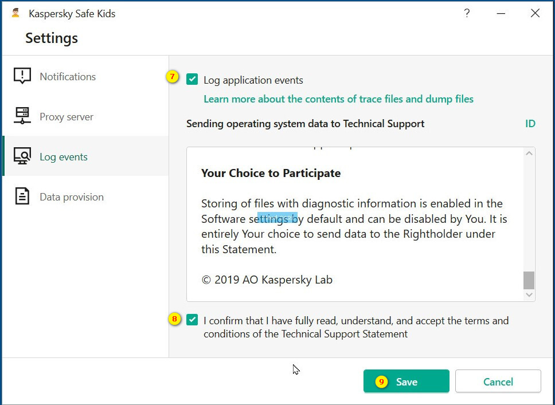
Task: Minimize the Settings window
Action: (x=501, y=13)
